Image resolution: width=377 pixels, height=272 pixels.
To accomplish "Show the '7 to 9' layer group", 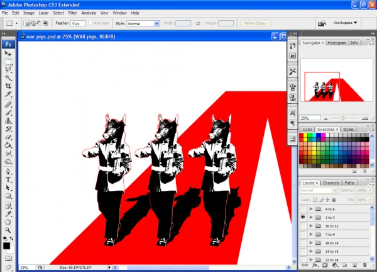I will pos(303,234).
